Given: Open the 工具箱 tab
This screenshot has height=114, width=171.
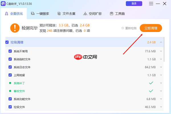Looking at the screenshot, I should pos(117,14).
